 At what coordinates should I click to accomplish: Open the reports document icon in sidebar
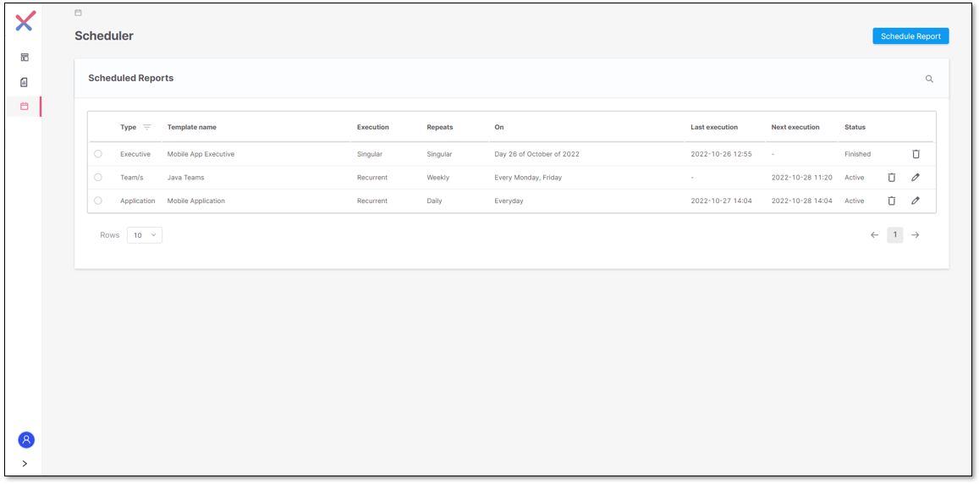pos(25,82)
